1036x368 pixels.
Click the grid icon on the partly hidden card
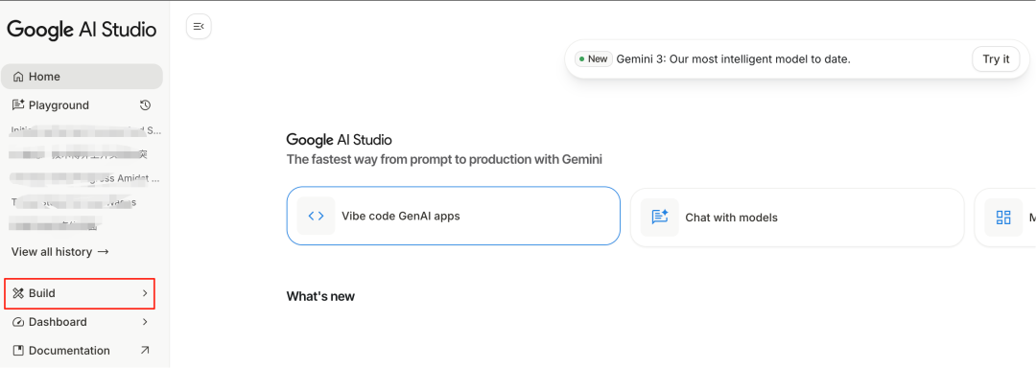pos(1003,218)
